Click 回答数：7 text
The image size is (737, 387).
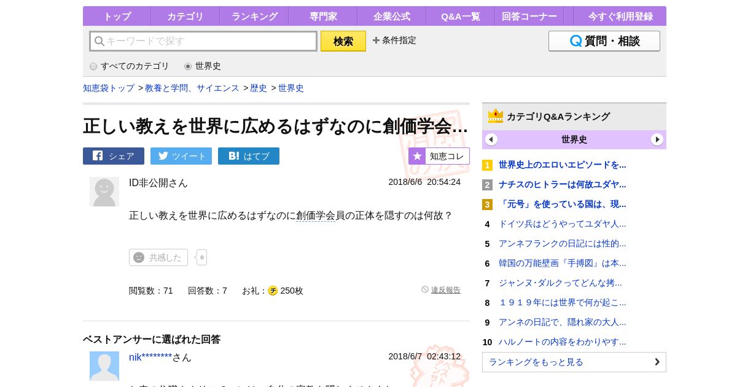click(208, 291)
